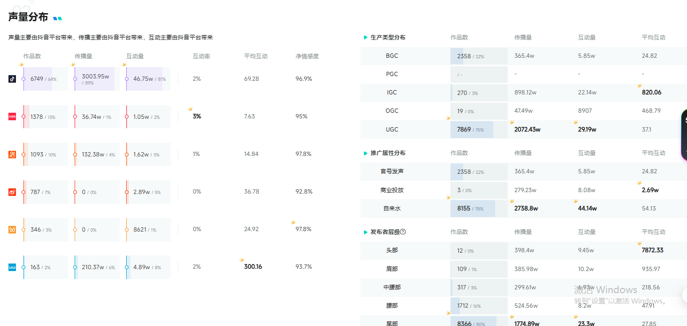The width and height of the screenshot is (687, 326).
Task: Click the light-blue Bilibili platform icon
Action: coord(12,267)
